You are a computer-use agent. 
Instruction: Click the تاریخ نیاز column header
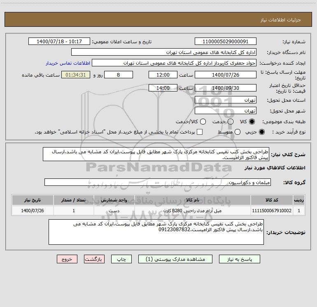[x=33, y=200]
